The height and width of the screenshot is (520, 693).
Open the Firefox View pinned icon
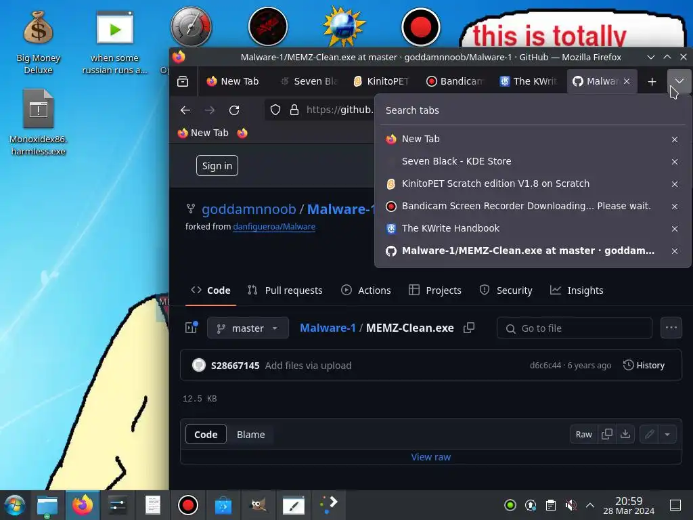point(183,81)
